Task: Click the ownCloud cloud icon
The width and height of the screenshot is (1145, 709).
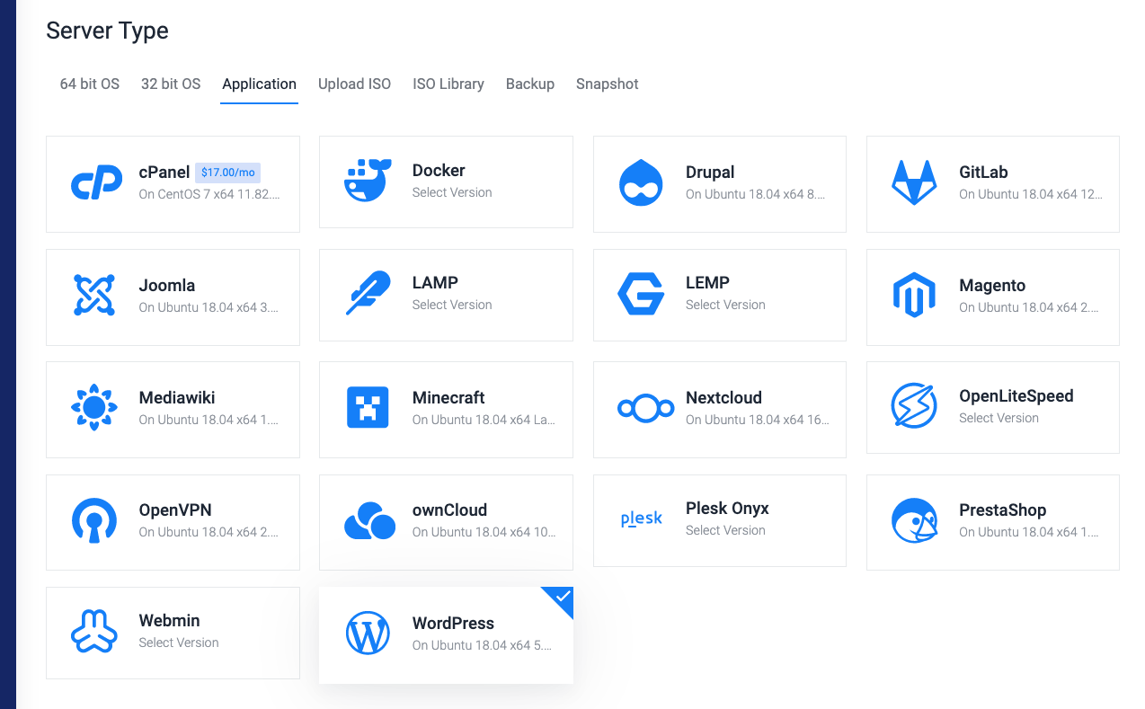Action: coord(369,520)
